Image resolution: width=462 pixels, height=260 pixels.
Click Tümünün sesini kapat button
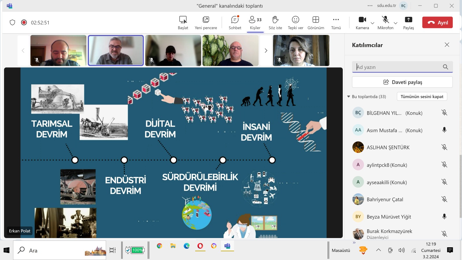click(x=422, y=96)
